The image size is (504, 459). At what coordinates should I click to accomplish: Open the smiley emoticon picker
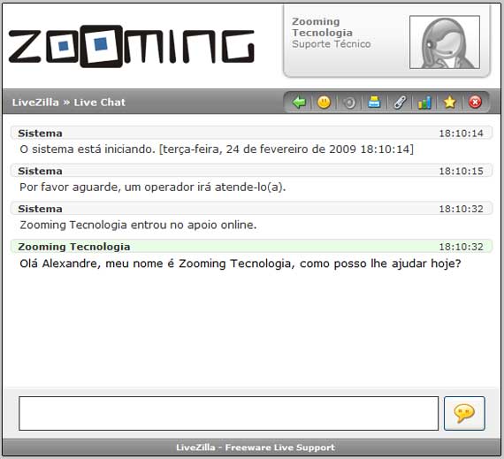click(324, 103)
